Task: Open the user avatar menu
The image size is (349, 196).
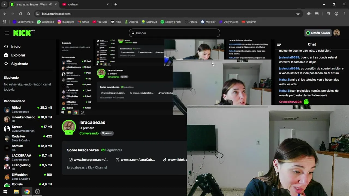Action: (x=337, y=33)
